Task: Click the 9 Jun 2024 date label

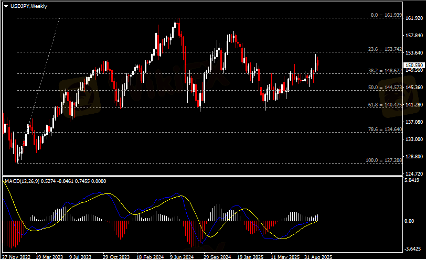Action: (x=182, y=257)
